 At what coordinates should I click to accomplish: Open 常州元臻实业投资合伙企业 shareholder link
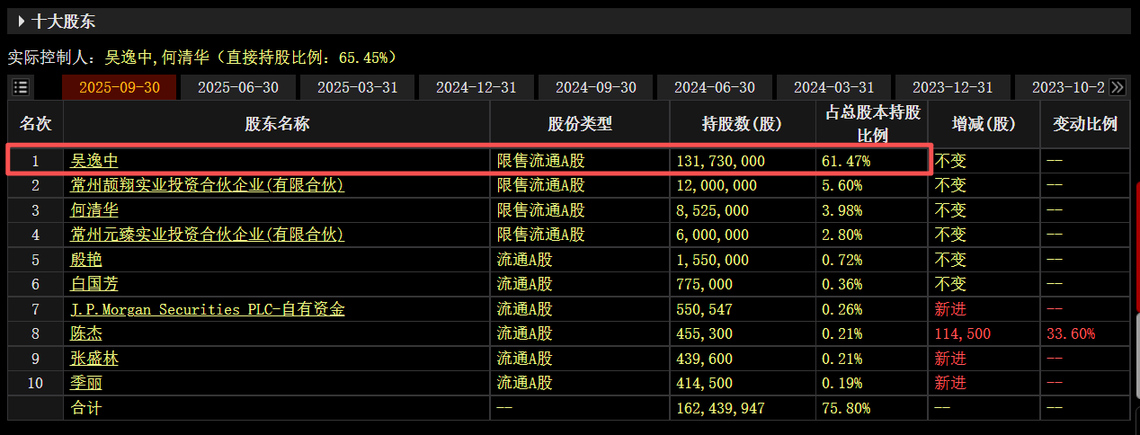(x=208, y=235)
